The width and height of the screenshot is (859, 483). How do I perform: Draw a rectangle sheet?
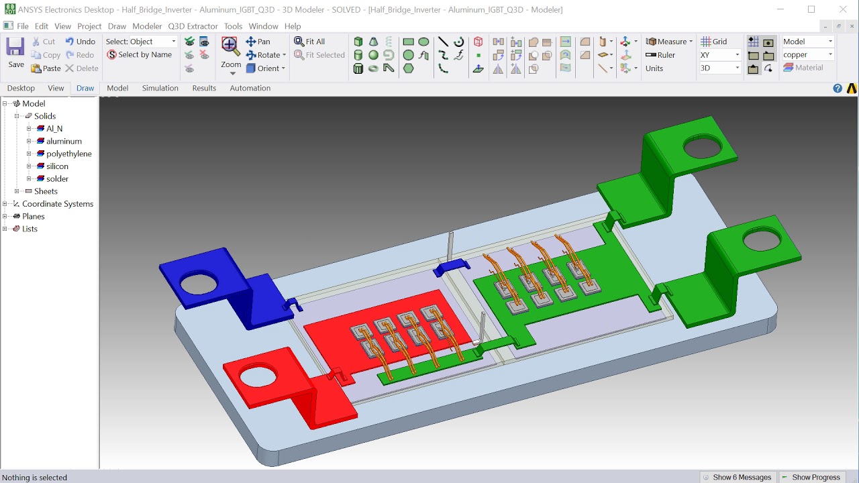[x=408, y=42]
